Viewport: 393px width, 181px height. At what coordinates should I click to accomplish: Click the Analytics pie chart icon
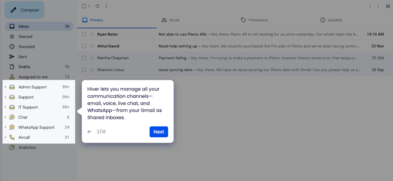pyautogui.click(x=12, y=148)
